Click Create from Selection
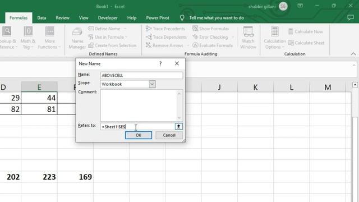This screenshot has height=202, width=359. [x=112, y=45]
